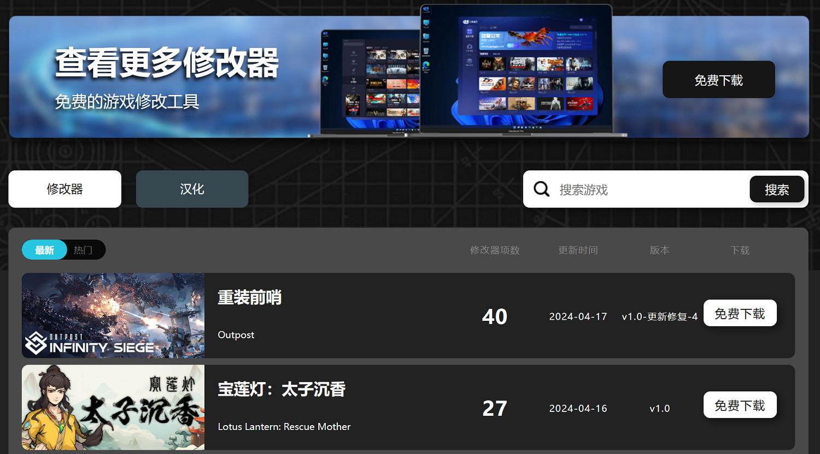The image size is (820, 454).
Task: Click the Outpost English title link
Action: point(236,334)
